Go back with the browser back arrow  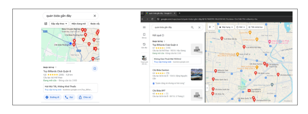click(x=143, y=19)
